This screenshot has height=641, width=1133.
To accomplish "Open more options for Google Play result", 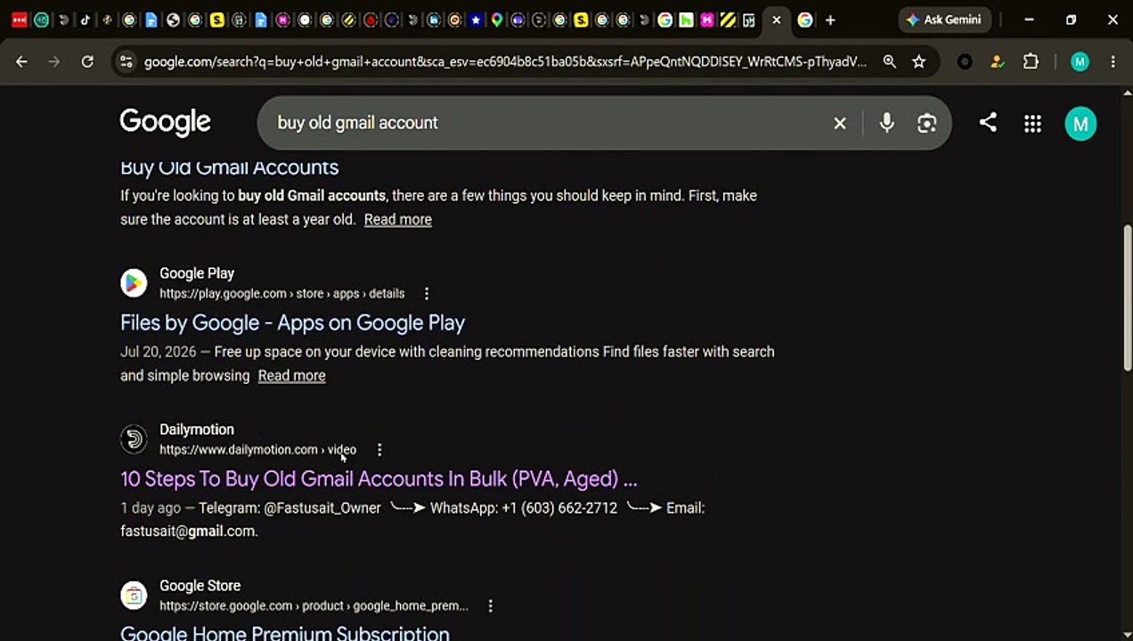I will coord(426,294).
